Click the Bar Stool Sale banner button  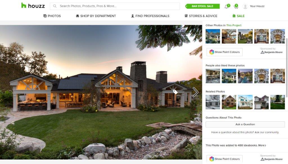[202, 6]
